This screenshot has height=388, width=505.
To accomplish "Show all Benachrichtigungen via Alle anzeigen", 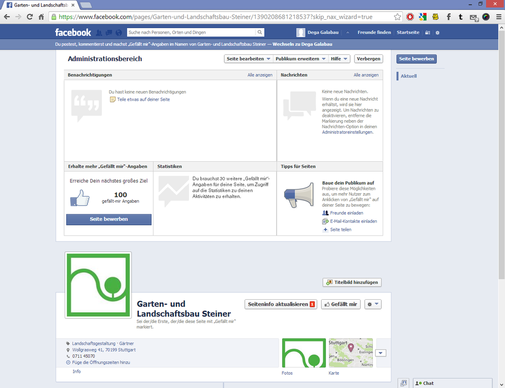I will coord(260,75).
